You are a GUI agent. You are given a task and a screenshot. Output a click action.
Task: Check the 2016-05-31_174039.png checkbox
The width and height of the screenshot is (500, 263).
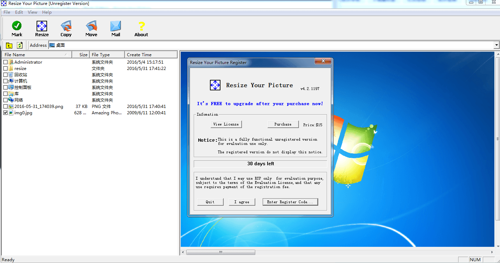(x=5, y=107)
